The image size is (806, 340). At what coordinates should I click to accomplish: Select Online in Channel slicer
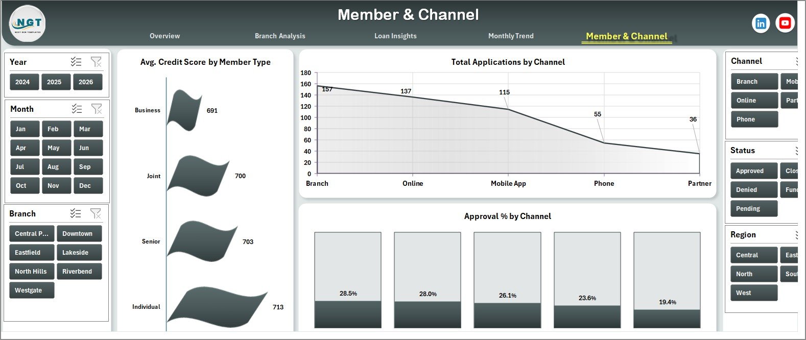(x=754, y=100)
